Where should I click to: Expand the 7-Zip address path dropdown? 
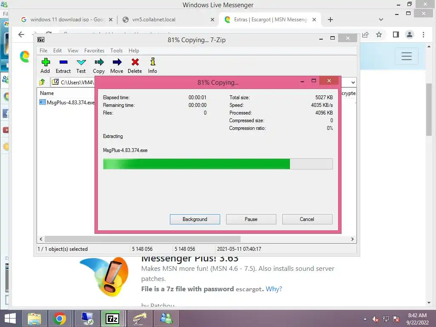click(353, 82)
